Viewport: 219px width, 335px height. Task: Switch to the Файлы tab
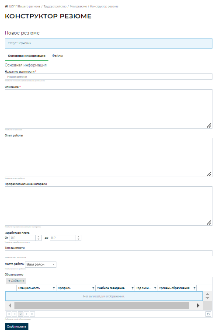point(57,56)
